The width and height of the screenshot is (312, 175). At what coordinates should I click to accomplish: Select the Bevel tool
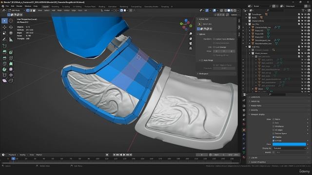[x=4, y=58]
